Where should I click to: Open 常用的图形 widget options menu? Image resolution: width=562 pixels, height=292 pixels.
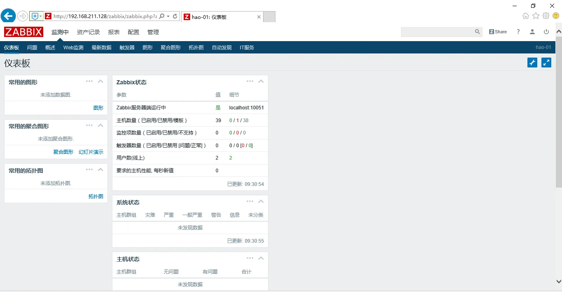(x=89, y=81)
